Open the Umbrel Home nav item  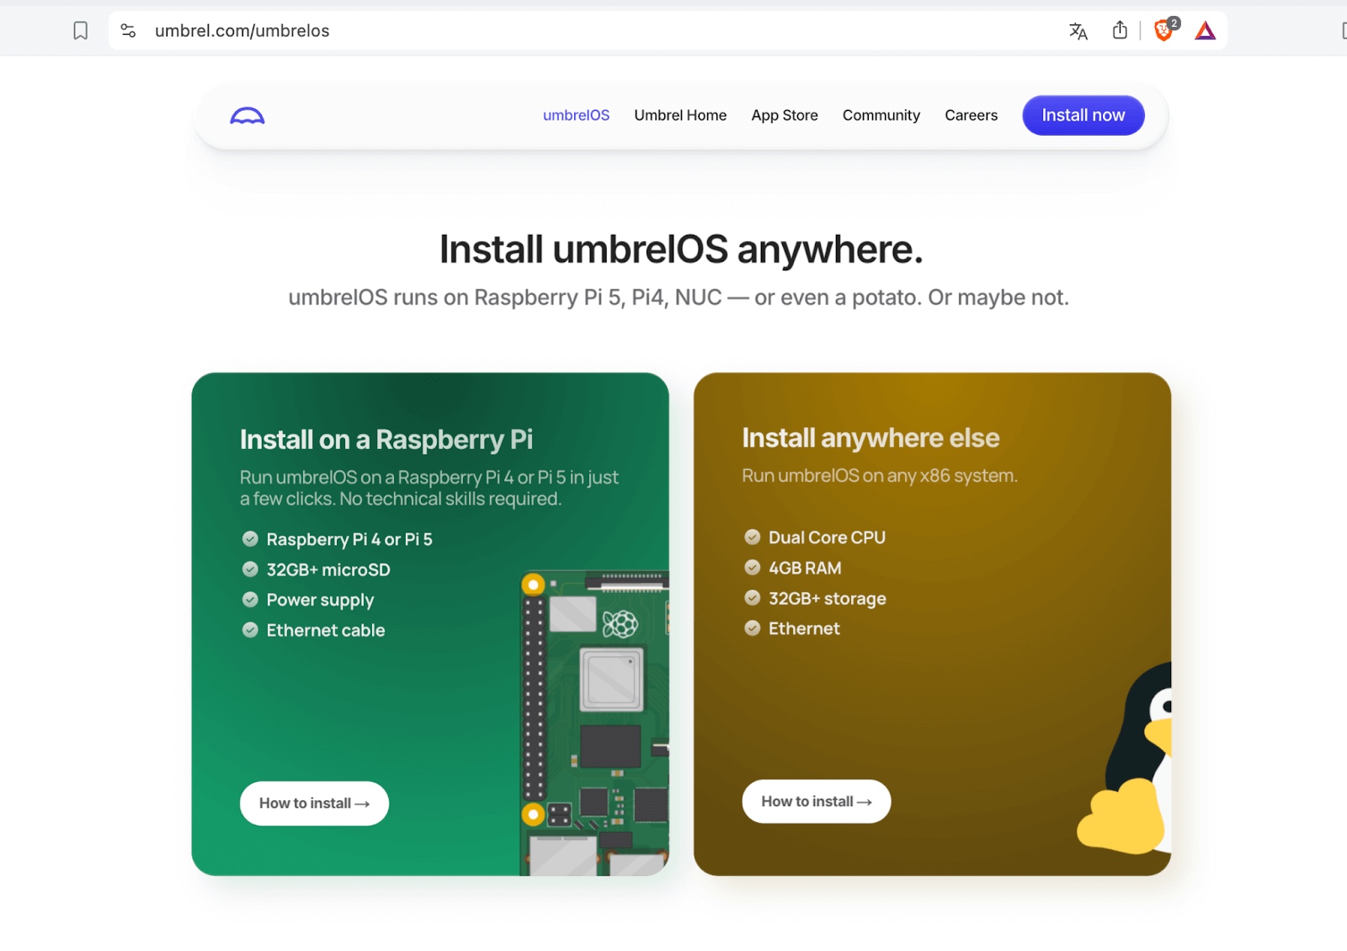680,115
